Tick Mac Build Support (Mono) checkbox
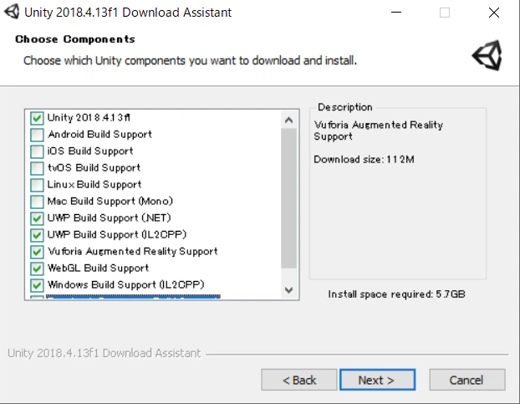 (x=37, y=202)
